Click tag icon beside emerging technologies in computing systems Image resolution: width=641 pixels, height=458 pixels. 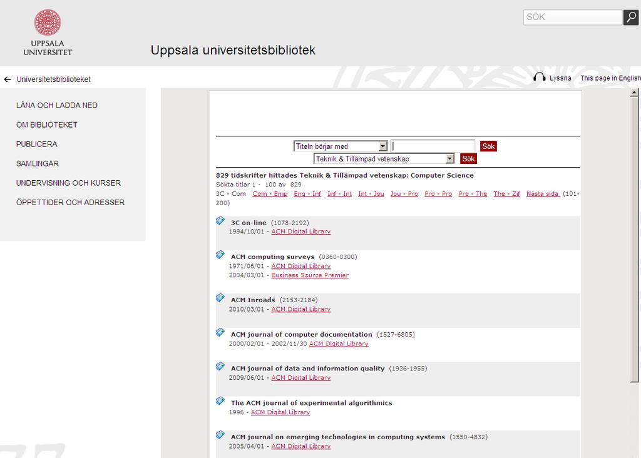click(220, 435)
